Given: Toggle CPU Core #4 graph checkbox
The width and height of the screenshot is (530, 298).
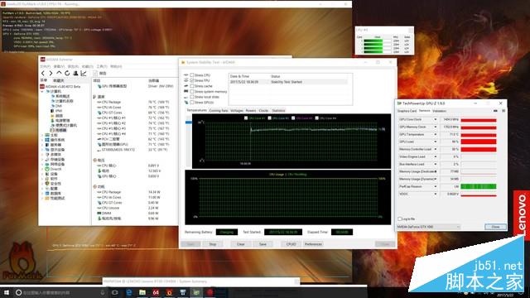Looking at the screenshot, I should [x=316, y=118].
